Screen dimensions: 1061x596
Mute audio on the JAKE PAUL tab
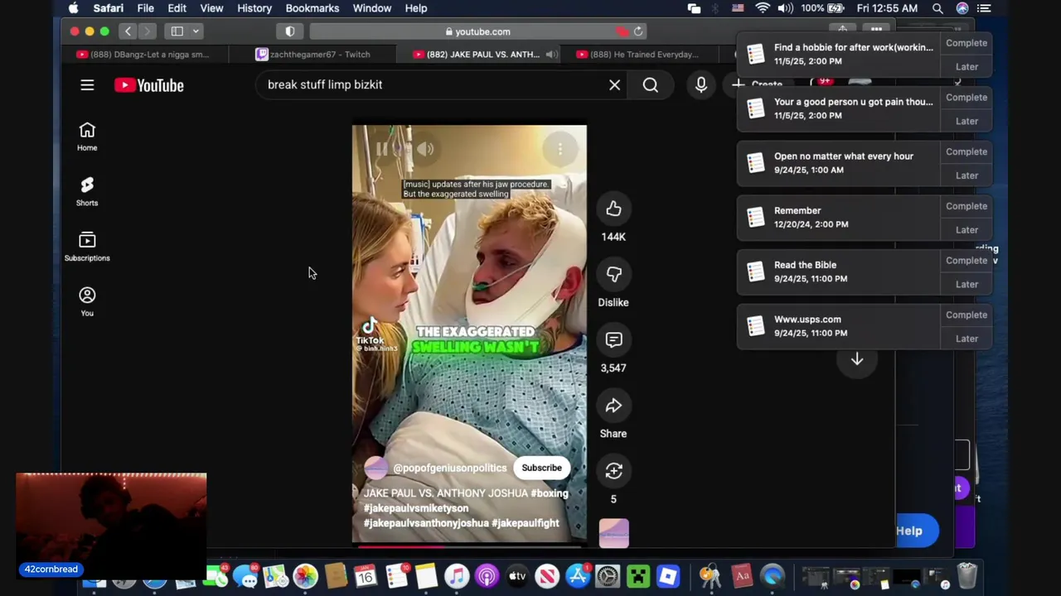tap(550, 55)
